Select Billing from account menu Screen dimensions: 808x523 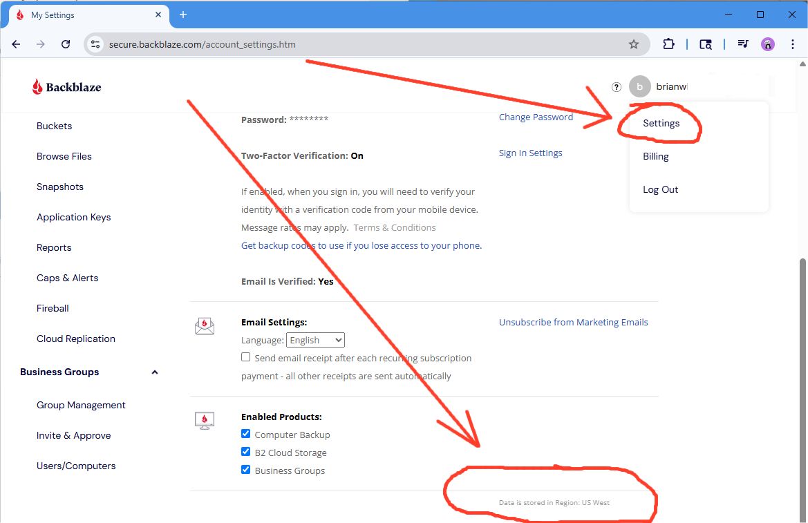point(655,156)
